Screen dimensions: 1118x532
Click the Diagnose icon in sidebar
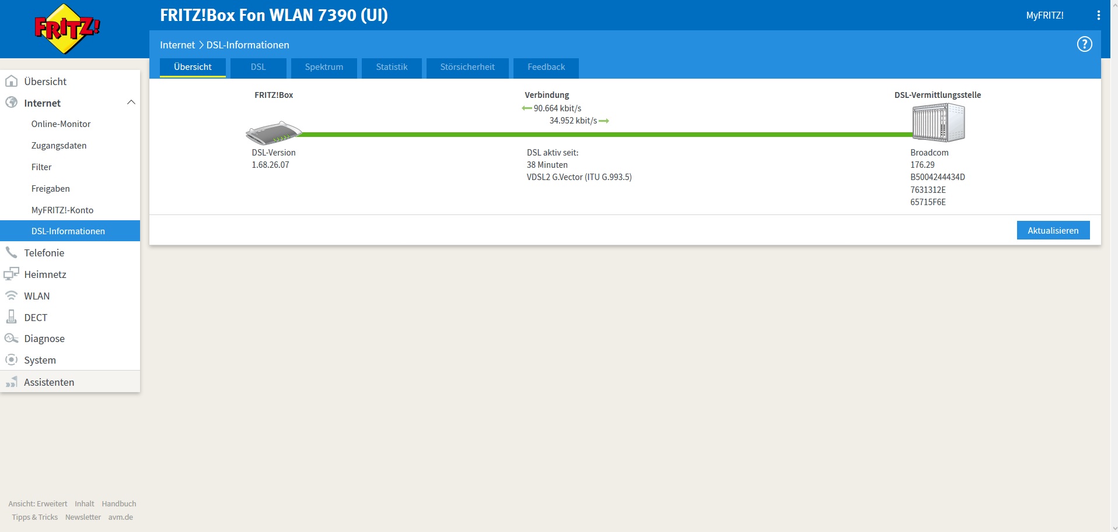pos(11,339)
